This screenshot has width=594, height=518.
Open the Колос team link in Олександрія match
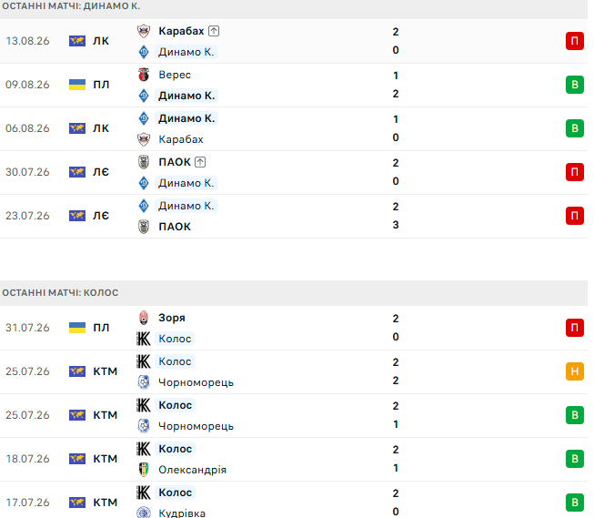click(175, 449)
